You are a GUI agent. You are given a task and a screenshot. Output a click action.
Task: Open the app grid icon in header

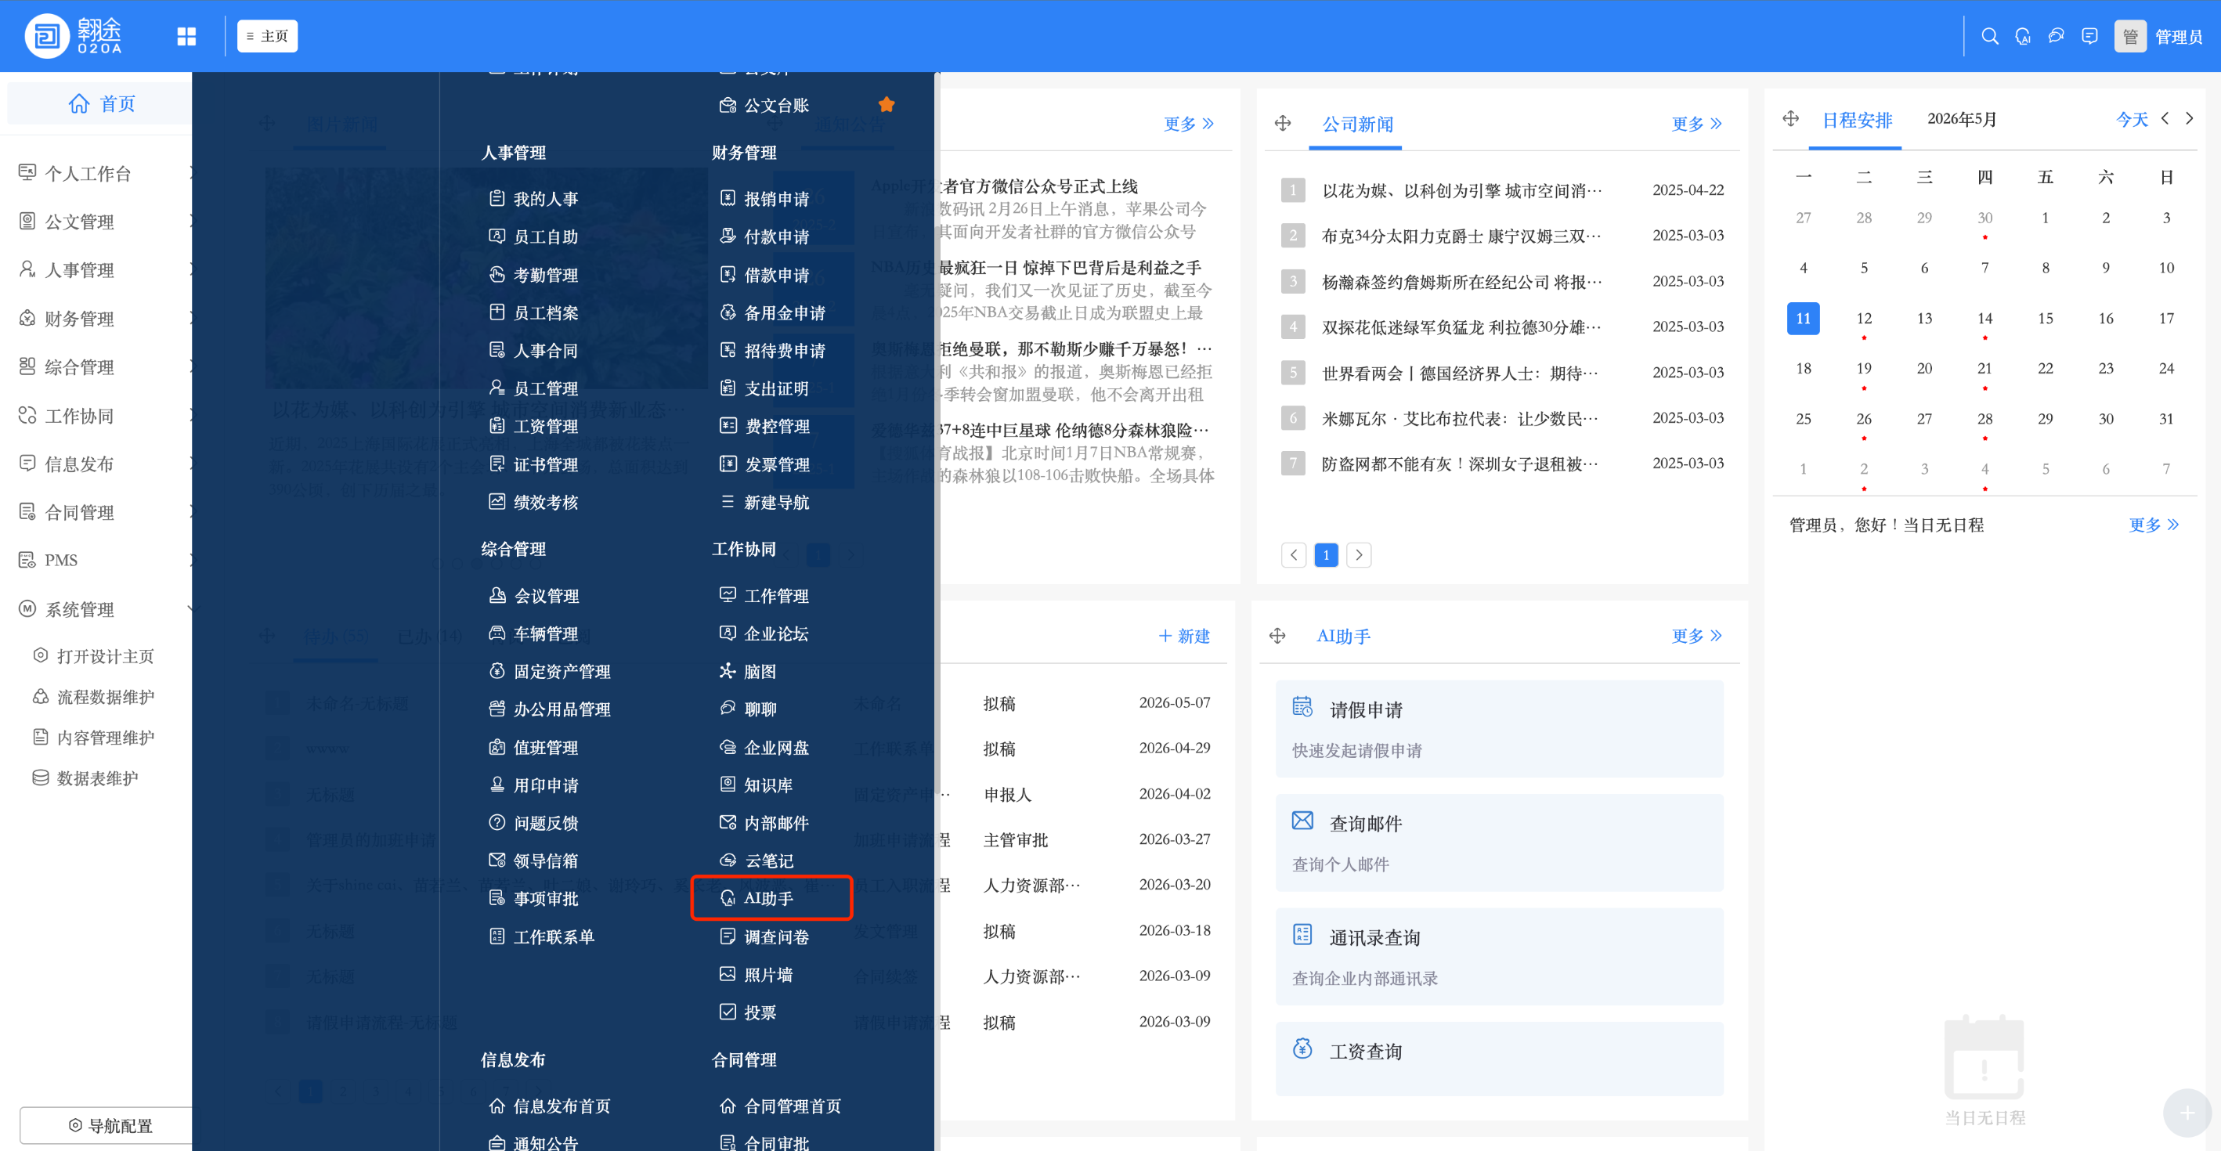point(186,36)
